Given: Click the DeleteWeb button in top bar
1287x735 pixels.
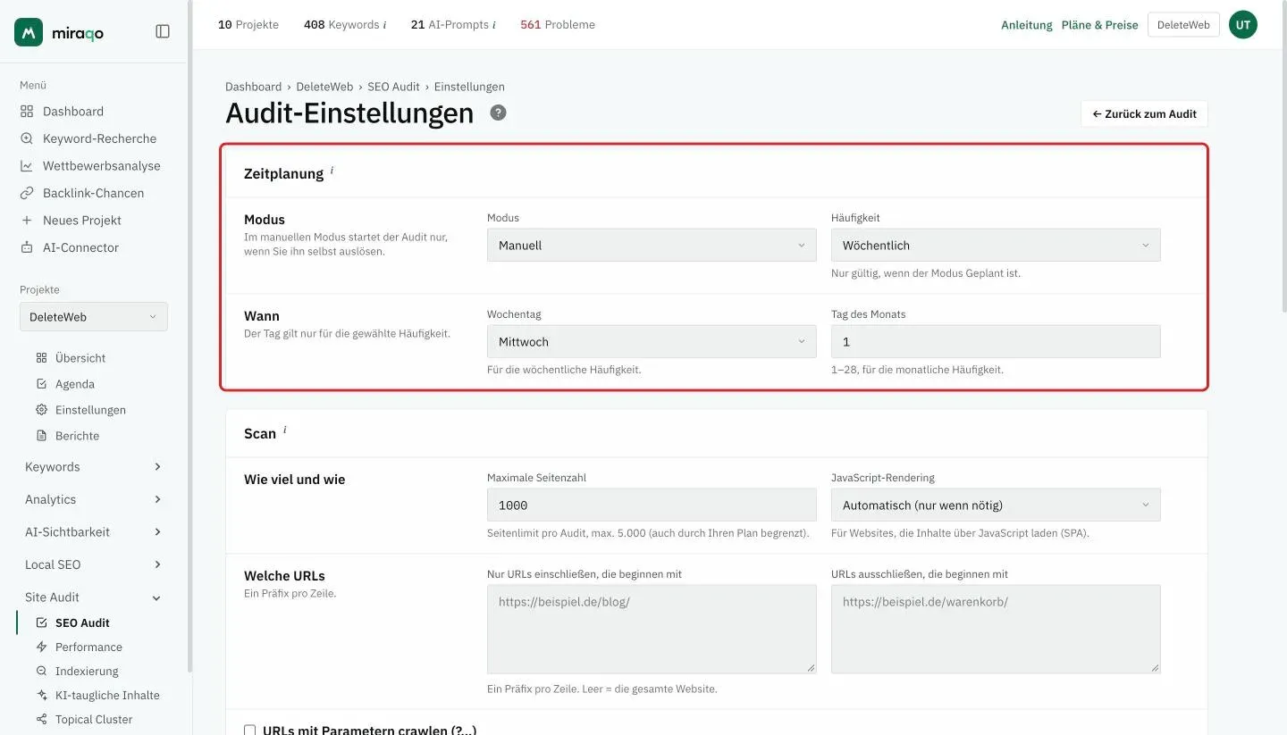Looking at the screenshot, I should point(1183,25).
